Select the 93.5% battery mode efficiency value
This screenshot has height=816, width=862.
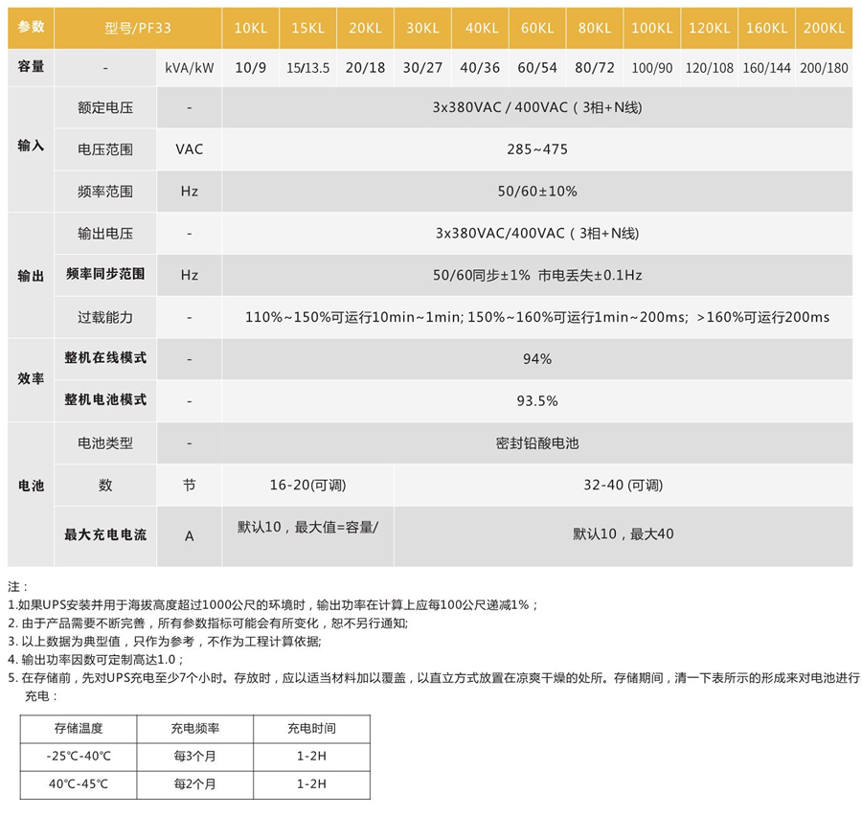[536, 401]
